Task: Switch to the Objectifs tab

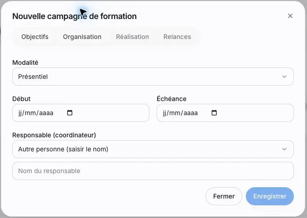Action: click(35, 37)
